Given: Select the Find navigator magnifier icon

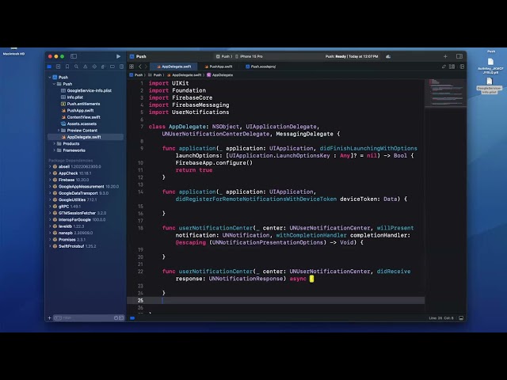Looking at the screenshot, I should [x=76, y=66].
